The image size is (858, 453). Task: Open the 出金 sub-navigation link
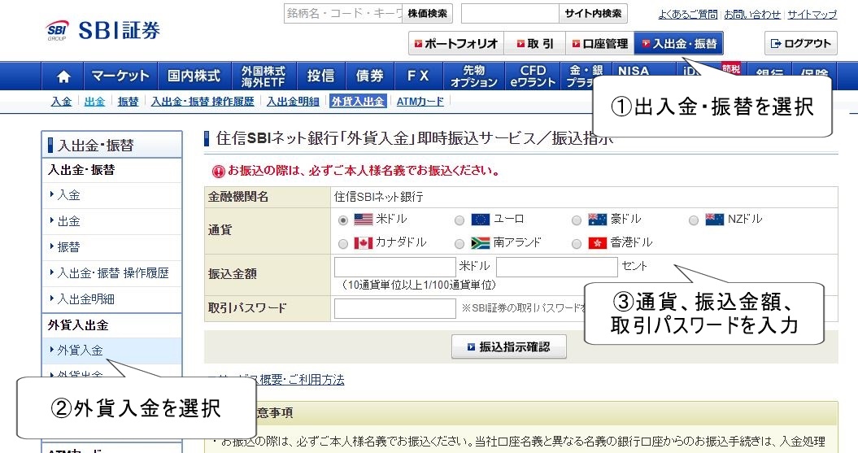[x=94, y=101]
